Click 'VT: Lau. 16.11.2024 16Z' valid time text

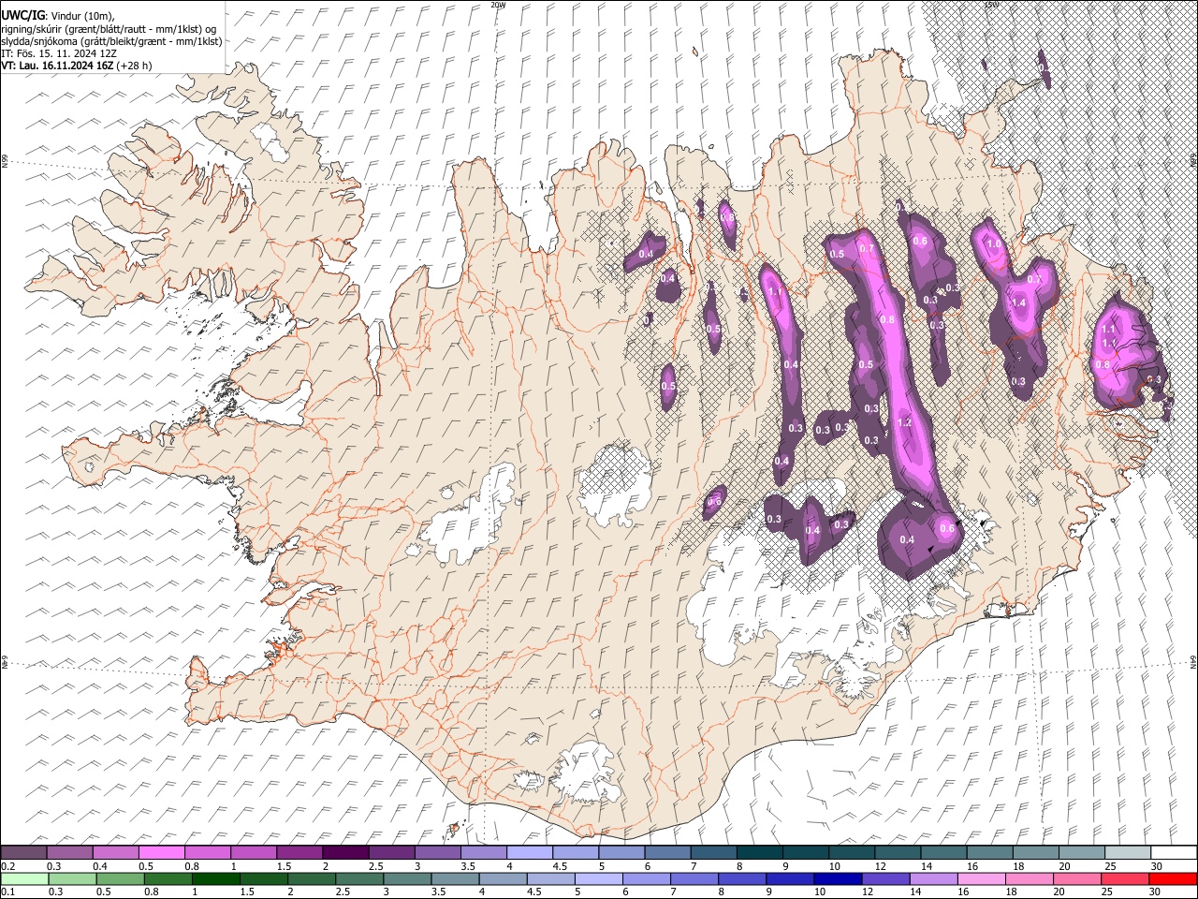click(x=57, y=66)
